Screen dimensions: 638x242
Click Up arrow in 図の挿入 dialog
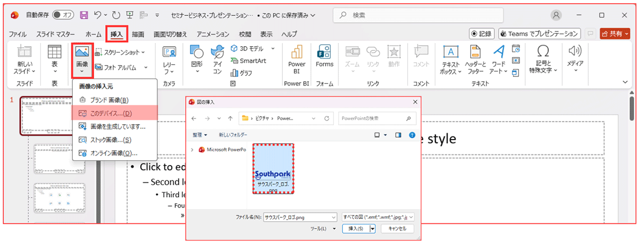coord(230,118)
